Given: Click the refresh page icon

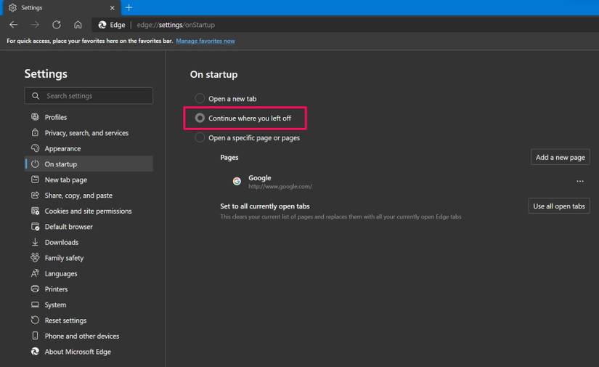Looking at the screenshot, I should click(56, 25).
